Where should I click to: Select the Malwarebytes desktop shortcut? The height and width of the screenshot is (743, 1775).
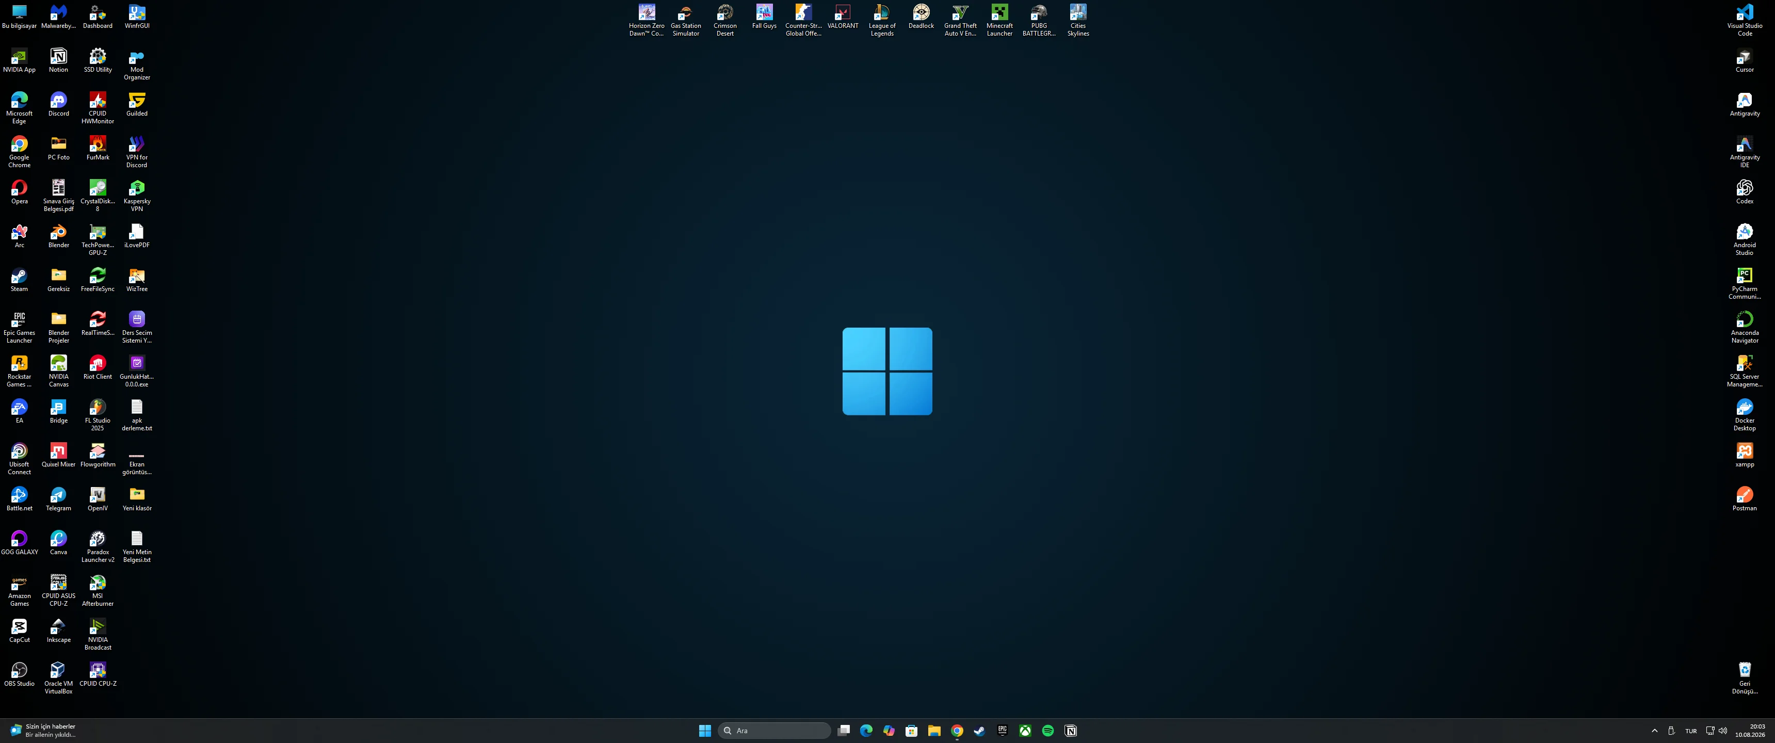(x=59, y=17)
